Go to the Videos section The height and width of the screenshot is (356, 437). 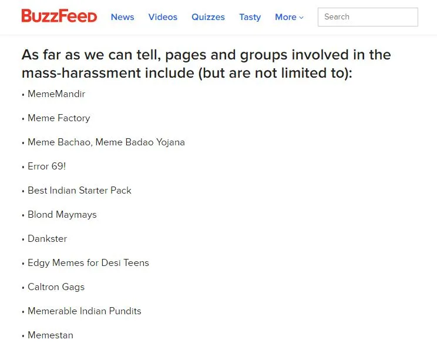click(x=163, y=17)
